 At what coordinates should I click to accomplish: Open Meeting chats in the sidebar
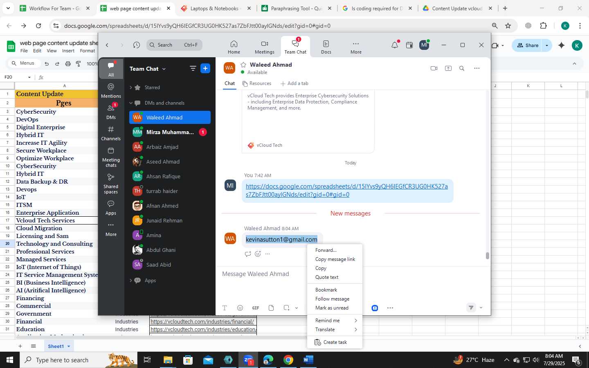[x=111, y=157]
